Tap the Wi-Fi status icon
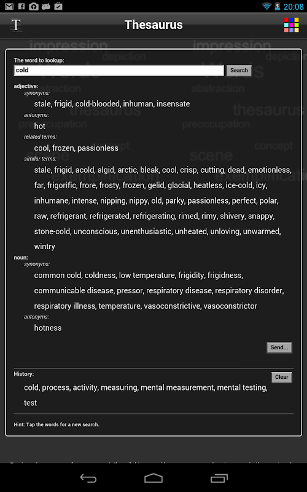 coord(266,6)
